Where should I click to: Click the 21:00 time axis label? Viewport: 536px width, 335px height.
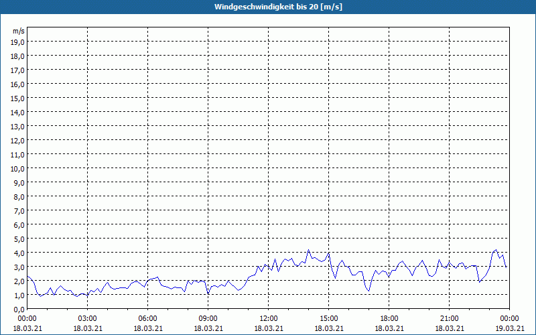tap(450, 318)
